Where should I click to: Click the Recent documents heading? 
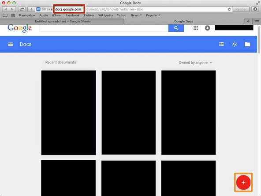[x=60, y=62]
